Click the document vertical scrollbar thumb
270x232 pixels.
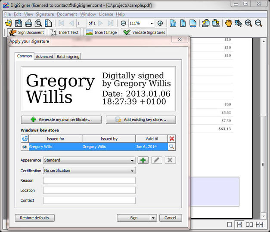[263, 165]
